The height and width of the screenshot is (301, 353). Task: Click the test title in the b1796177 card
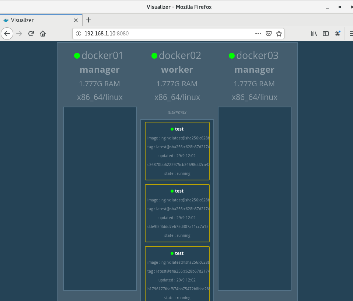(179, 253)
